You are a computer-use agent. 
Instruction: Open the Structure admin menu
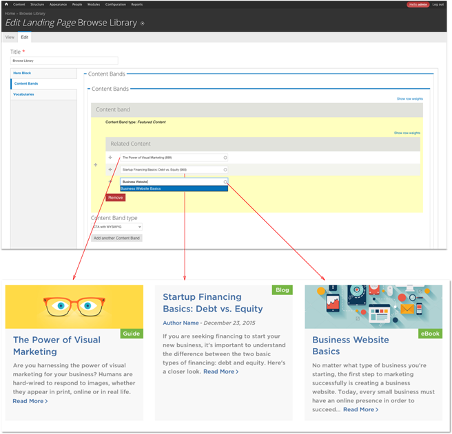37,4
